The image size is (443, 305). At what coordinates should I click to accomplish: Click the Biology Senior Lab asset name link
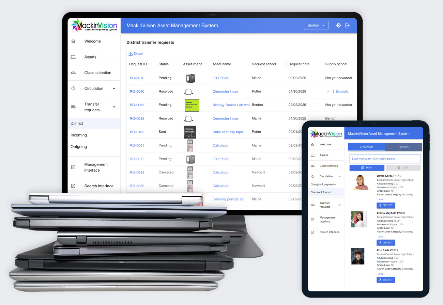231,105
